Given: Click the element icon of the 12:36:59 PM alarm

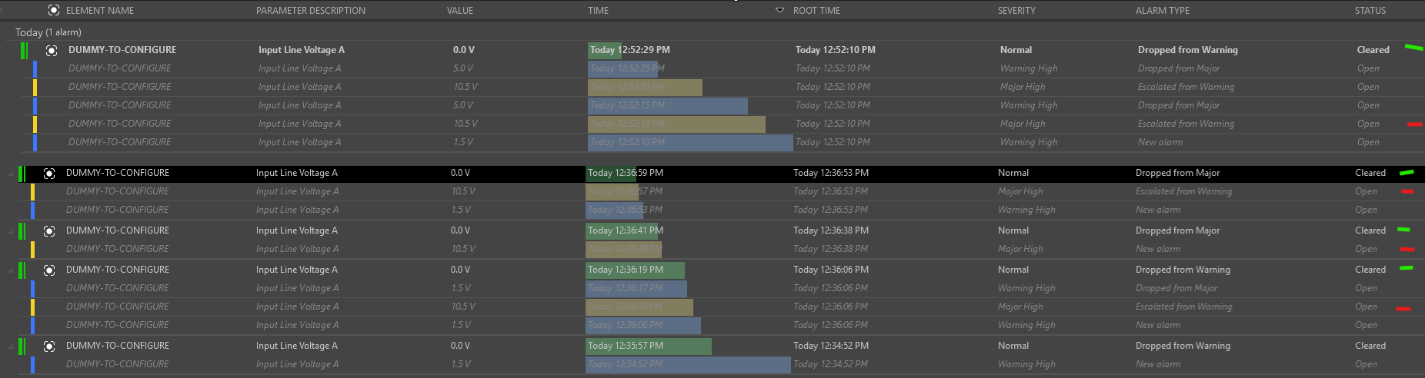Looking at the screenshot, I should click(49, 174).
